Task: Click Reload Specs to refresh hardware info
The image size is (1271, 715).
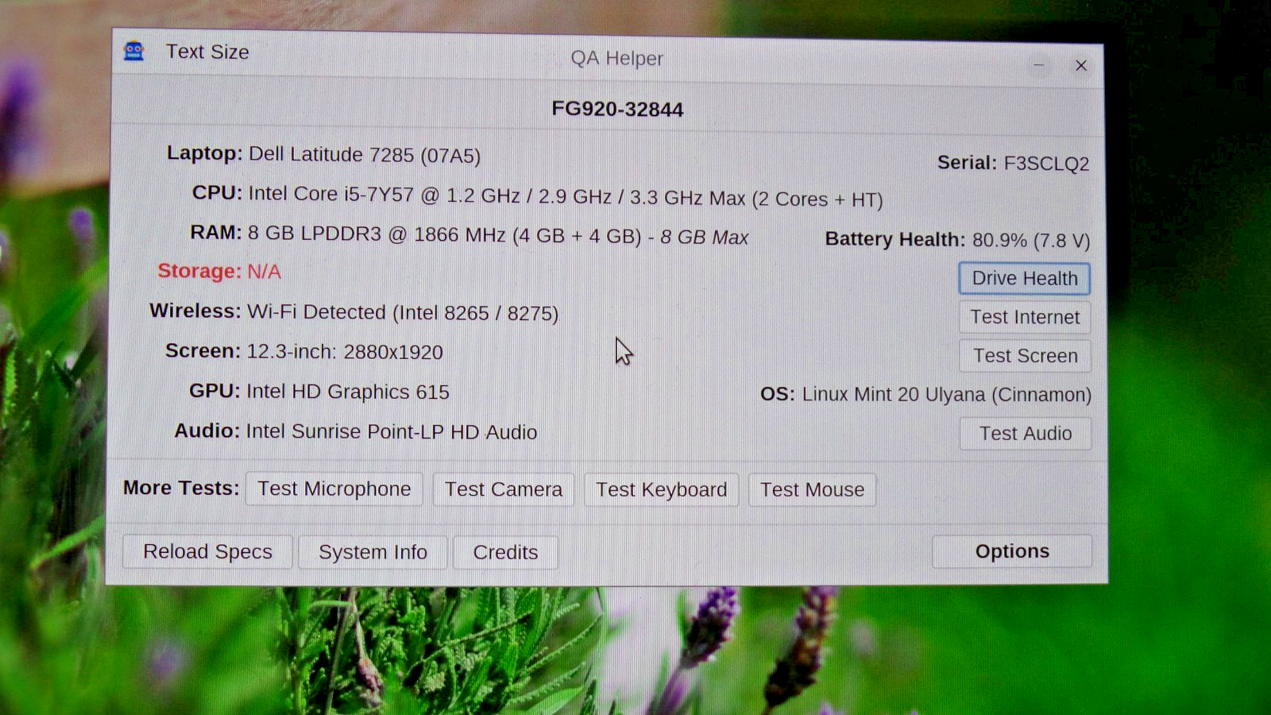Action: point(207,551)
